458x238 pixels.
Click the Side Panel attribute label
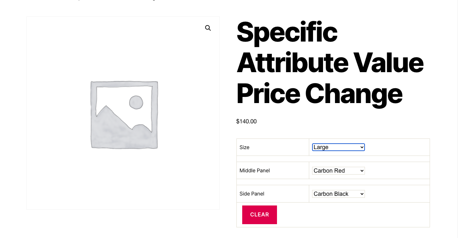point(252,194)
